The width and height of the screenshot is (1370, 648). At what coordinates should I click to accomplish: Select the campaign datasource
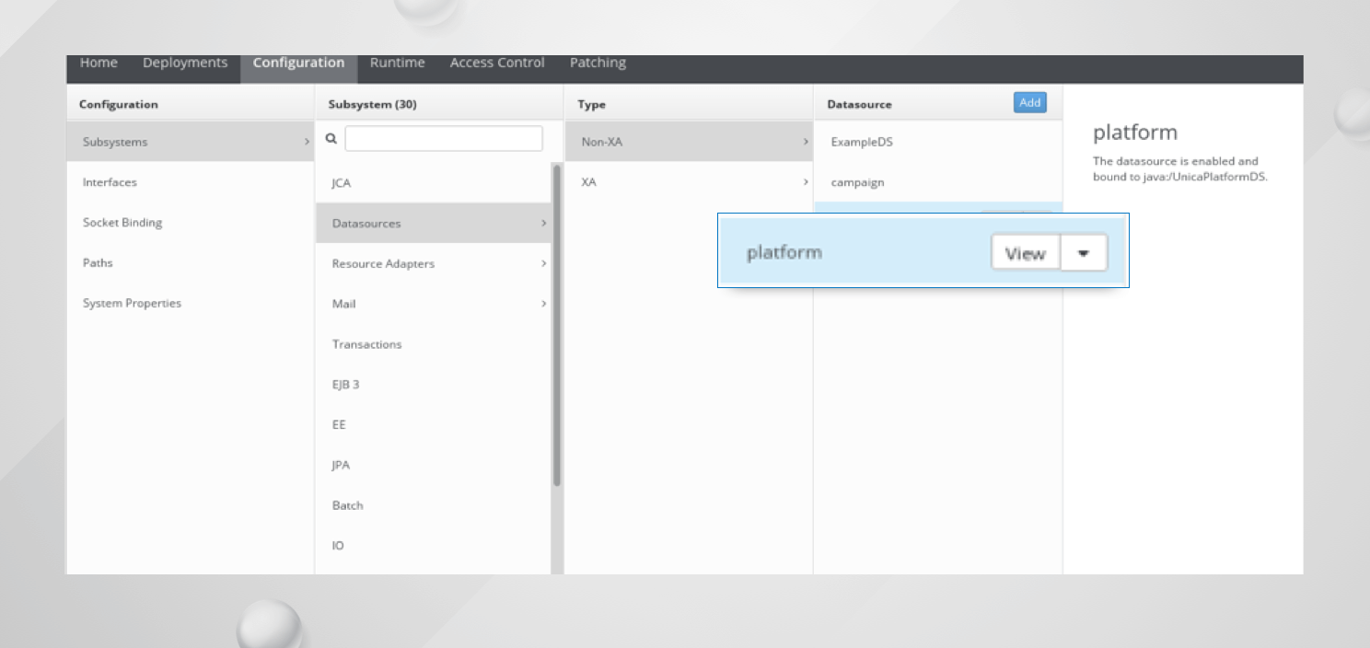pos(857,182)
